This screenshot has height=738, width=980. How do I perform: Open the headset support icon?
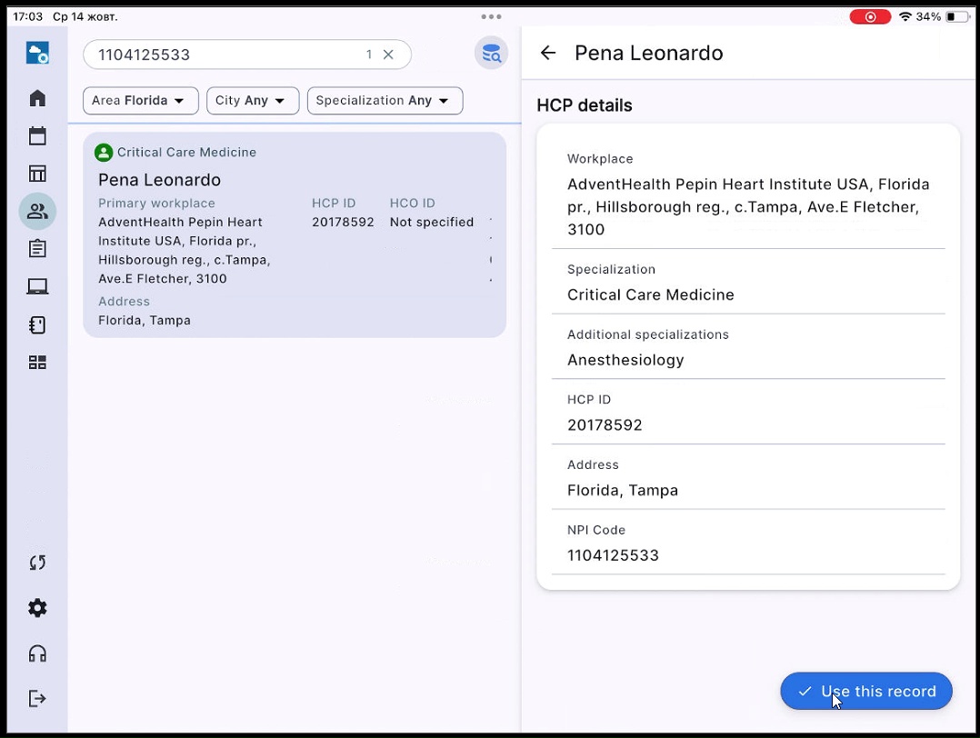pyautogui.click(x=37, y=653)
